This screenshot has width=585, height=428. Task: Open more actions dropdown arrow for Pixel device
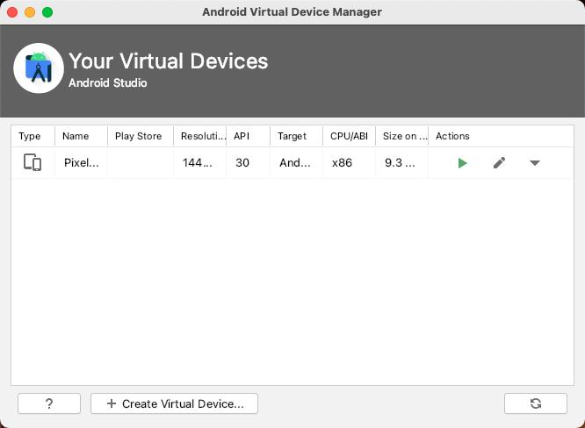point(535,163)
